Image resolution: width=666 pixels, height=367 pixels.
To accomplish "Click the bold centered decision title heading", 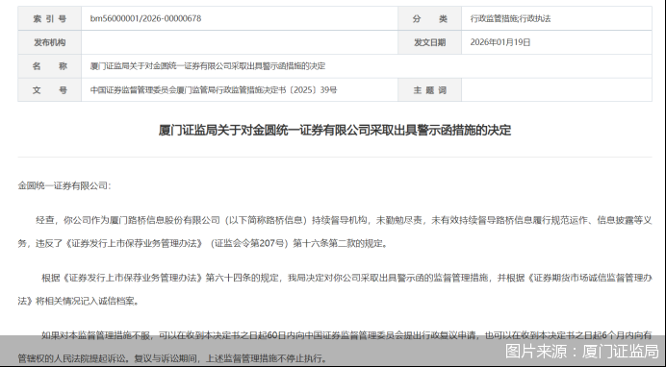I will [335, 130].
